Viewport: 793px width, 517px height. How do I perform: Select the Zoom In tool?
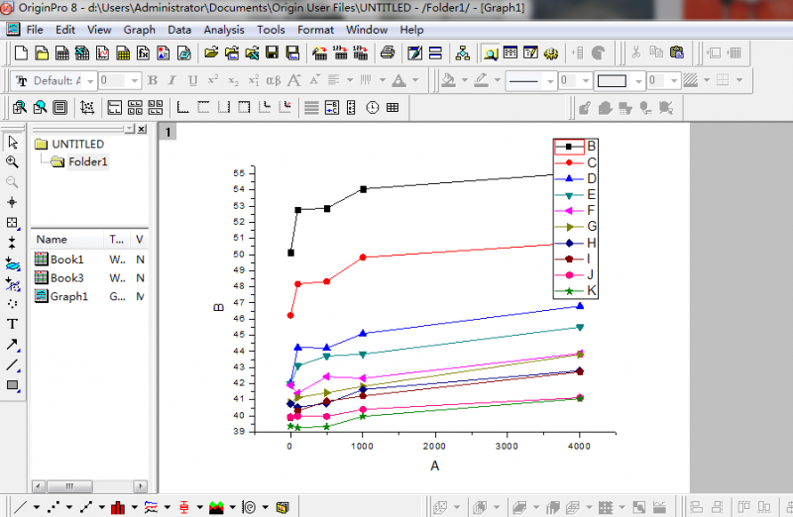(13, 162)
